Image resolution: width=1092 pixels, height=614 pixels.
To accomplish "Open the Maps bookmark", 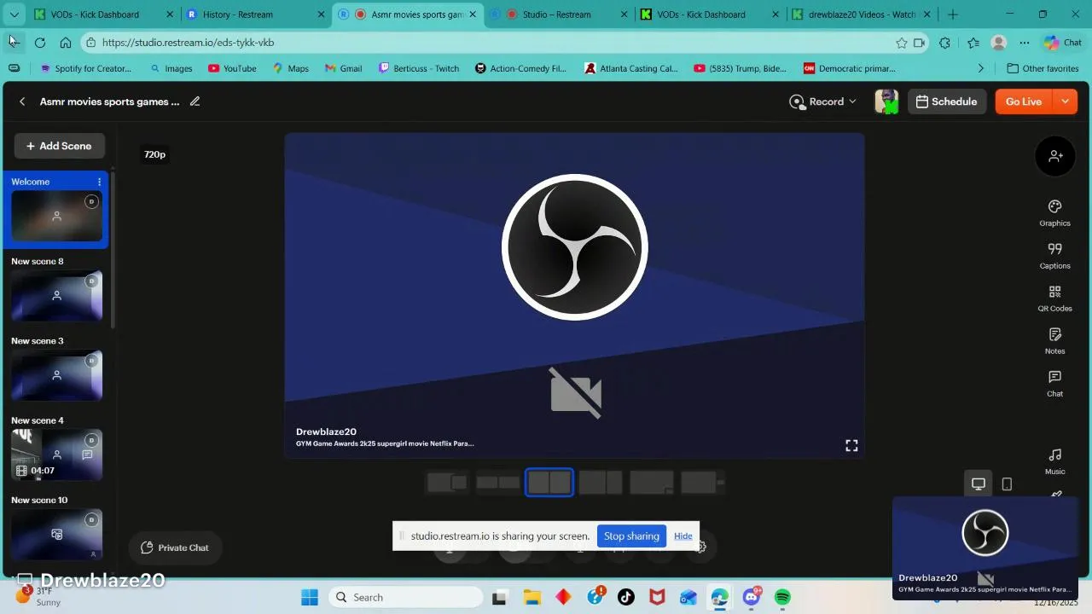I will 291,68.
